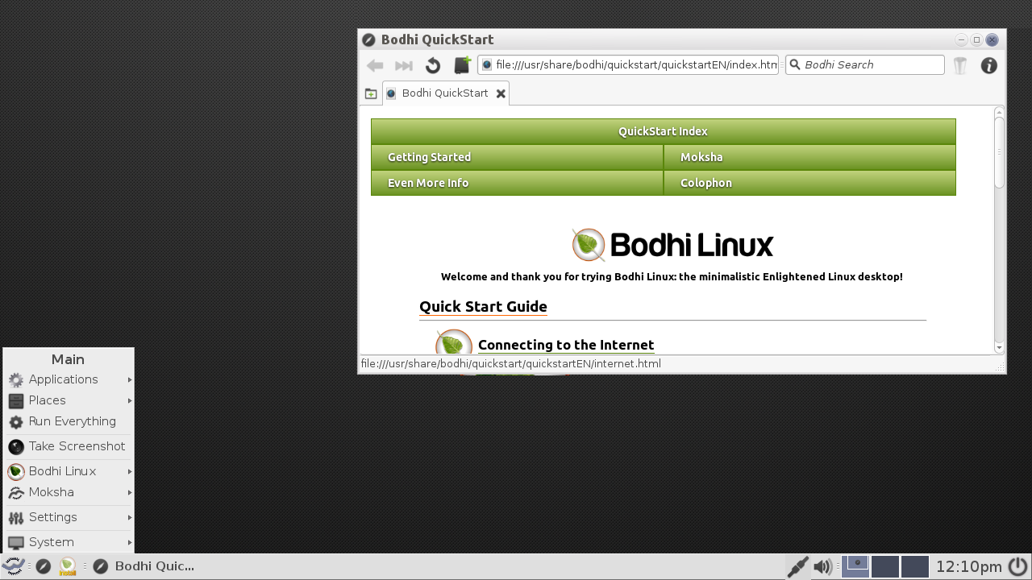Click the Places drawer icon in menu
This screenshot has height=580, width=1032.
(16, 401)
